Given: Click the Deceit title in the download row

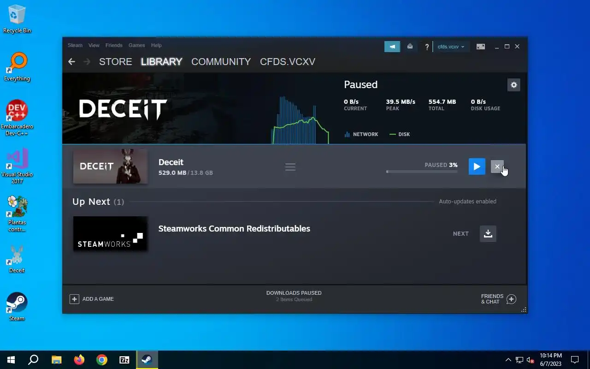Looking at the screenshot, I should pos(171,162).
